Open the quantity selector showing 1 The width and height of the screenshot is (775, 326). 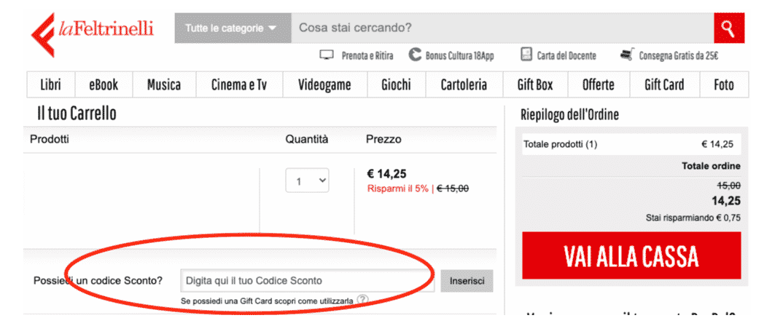[307, 181]
